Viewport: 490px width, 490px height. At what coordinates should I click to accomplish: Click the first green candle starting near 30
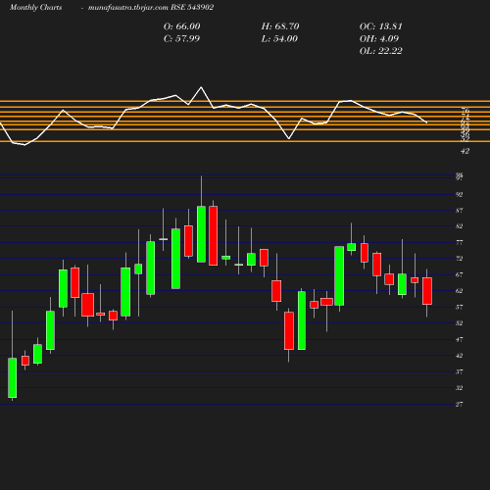(13, 378)
